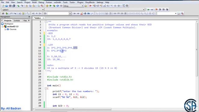199x112 pixels.
Task: Collapse the main function fold at line 24
Action: (46, 88)
